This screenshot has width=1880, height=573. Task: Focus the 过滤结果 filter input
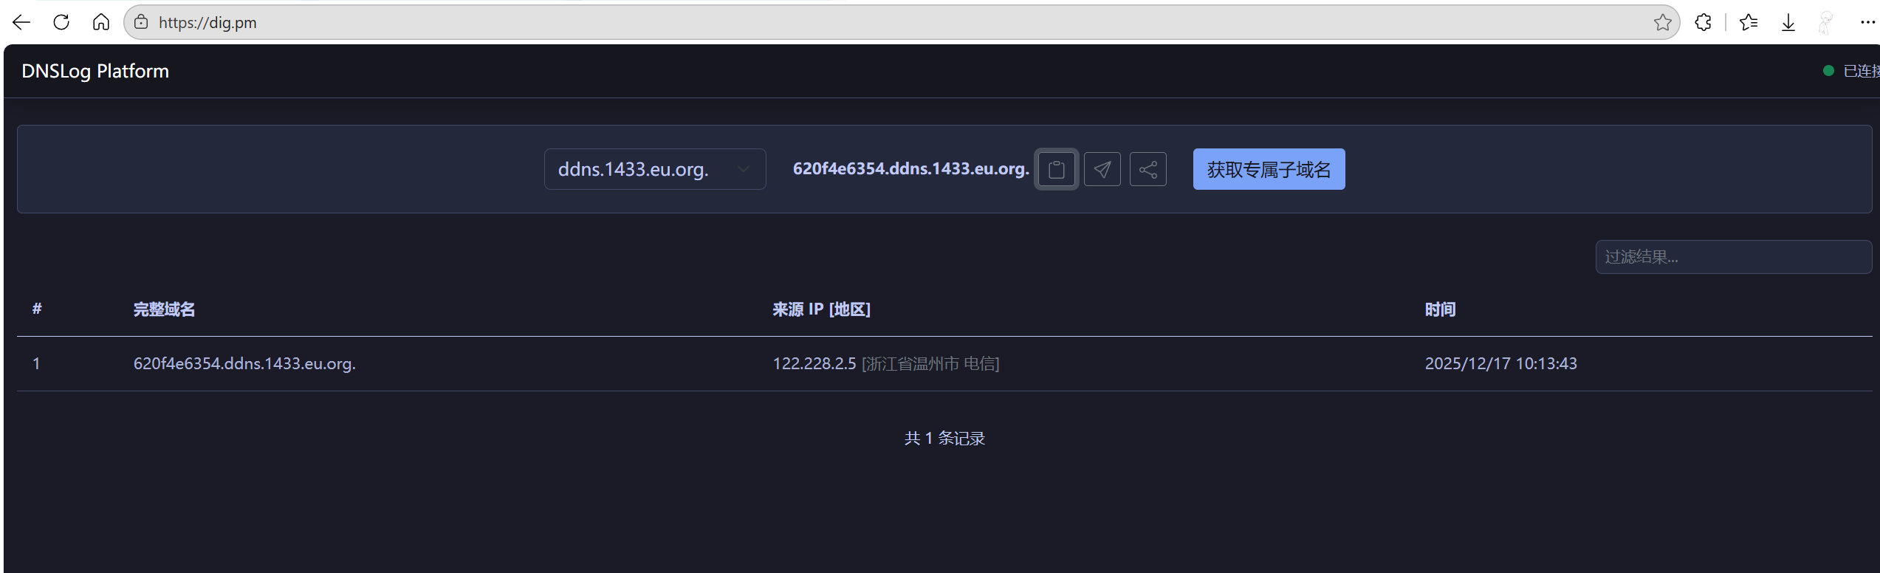[1733, 257]
